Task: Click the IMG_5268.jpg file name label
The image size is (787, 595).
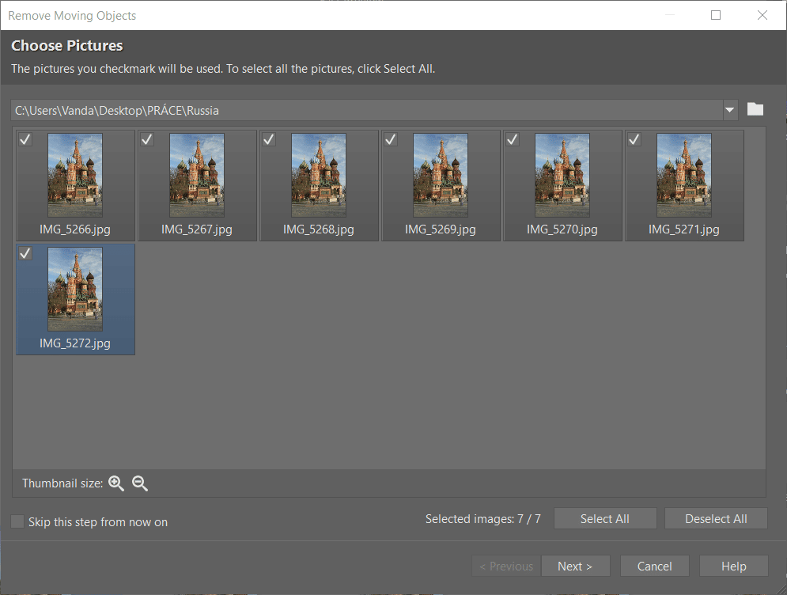Action: pyautogui.click(x=319, y=229)
